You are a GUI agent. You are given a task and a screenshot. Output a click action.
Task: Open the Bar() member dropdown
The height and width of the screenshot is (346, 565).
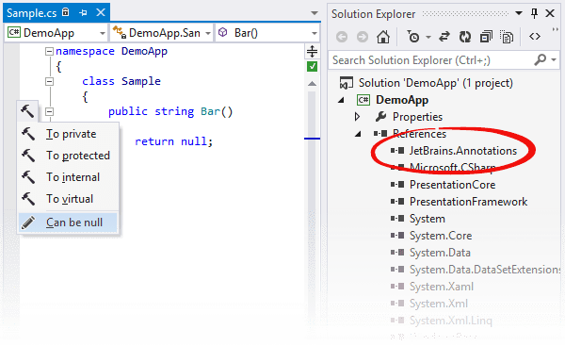tap(267, 33)
